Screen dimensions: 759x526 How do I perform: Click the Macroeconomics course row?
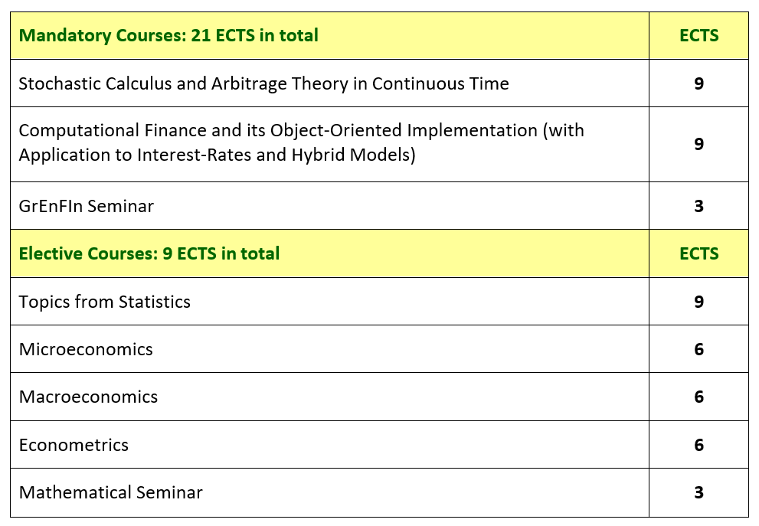pyautogui.click(x=329, y=397)
